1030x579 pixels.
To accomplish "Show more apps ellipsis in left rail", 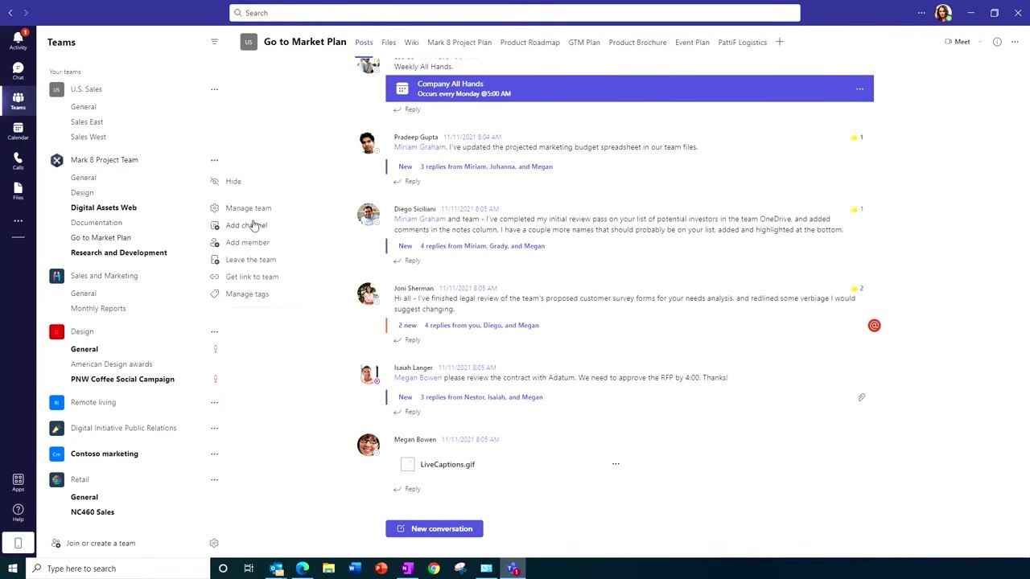I will (x=18, y=220).
